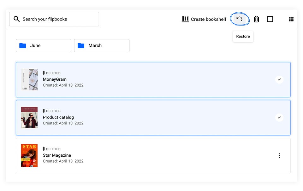Deselect MoneyGram checkmark
The image size is (303, 191).
pyautogui.click(x=279, y=79)
